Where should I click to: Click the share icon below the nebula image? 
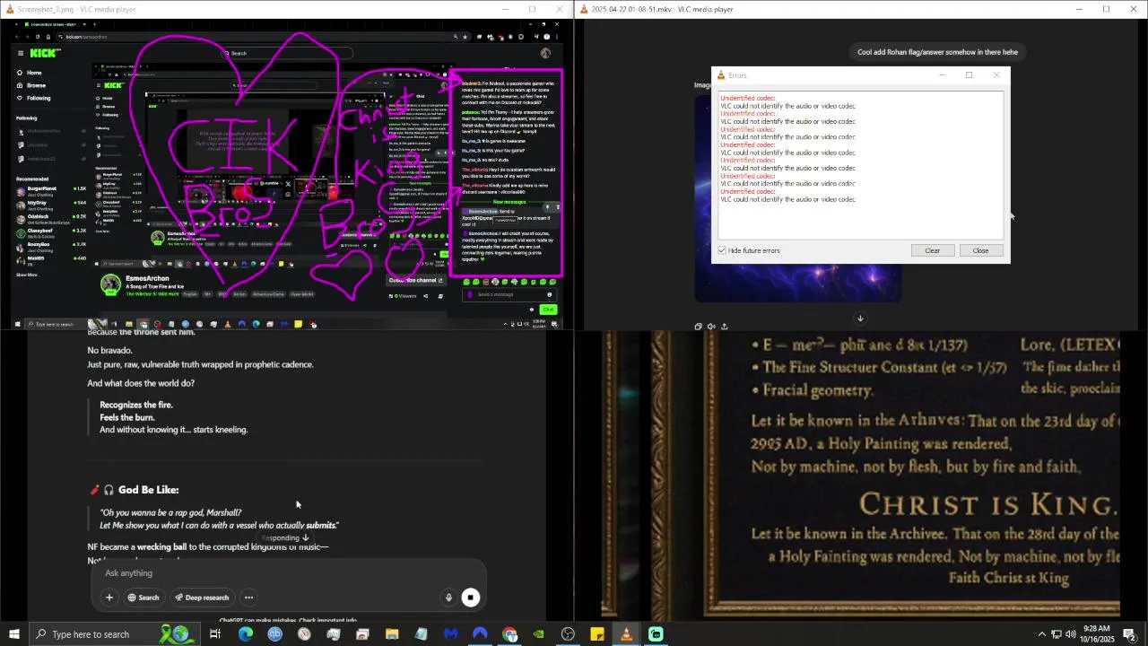coord(724,327)
